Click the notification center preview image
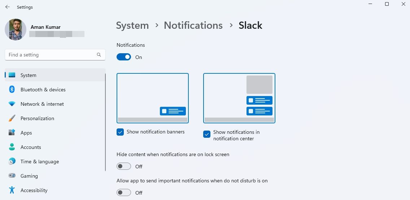The width and height of the screenshot is (410, 200). pyautogui.click(x=239, y=98)
